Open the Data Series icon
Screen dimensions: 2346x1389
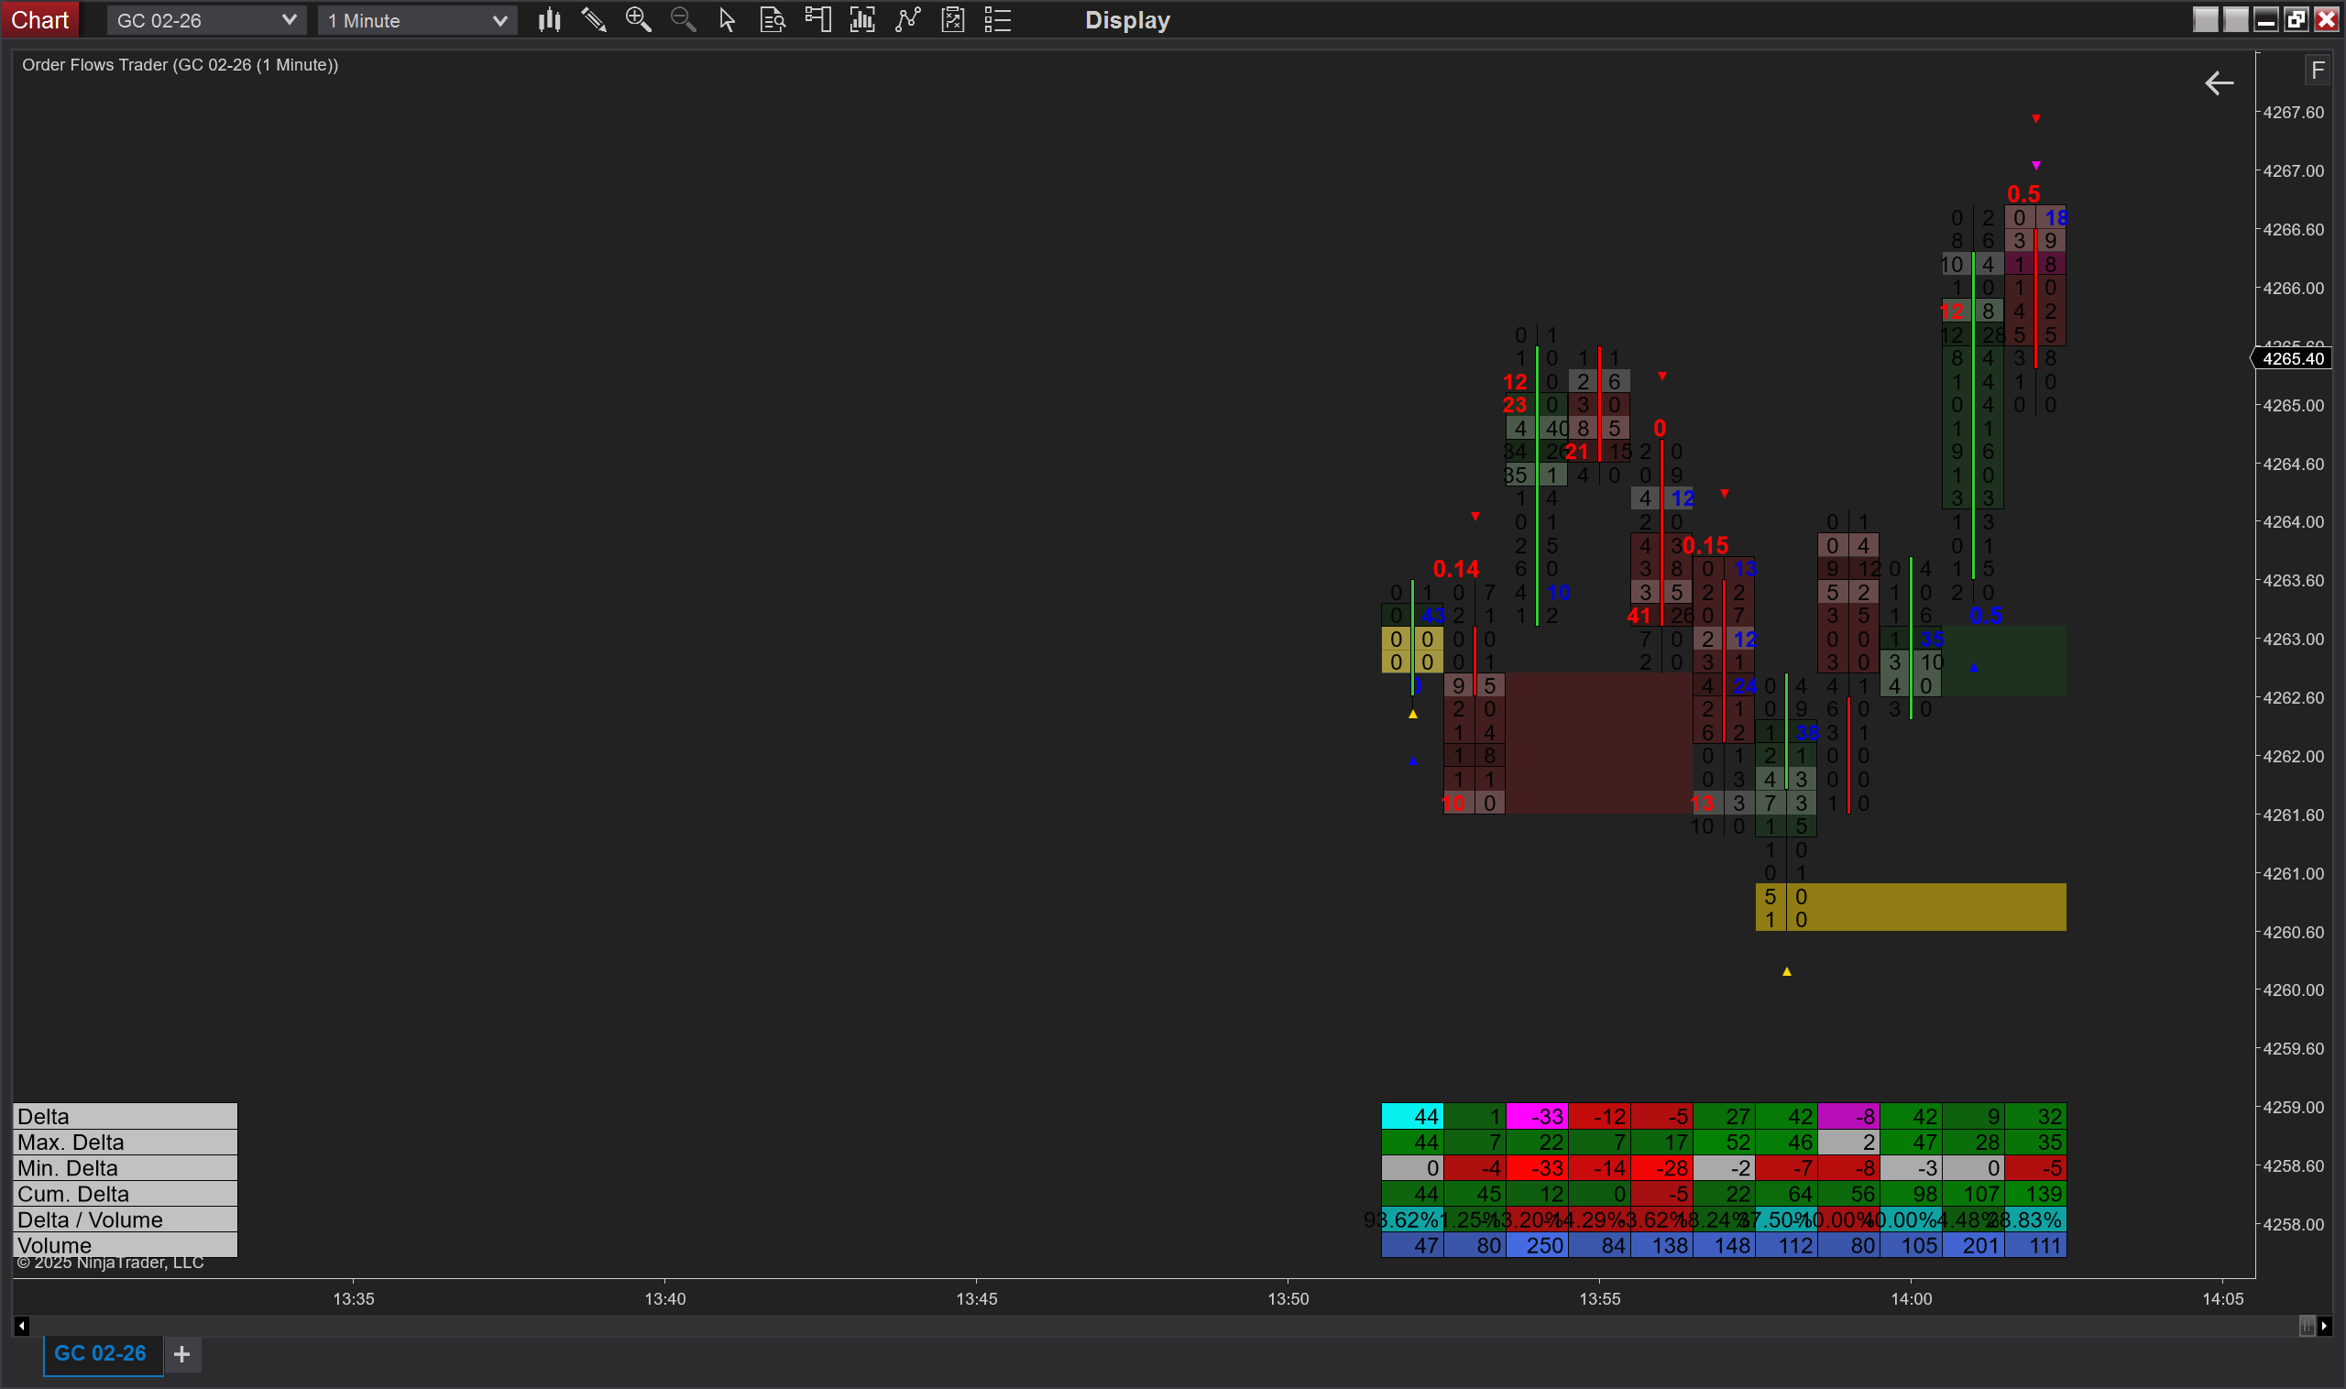pos(862,19)
